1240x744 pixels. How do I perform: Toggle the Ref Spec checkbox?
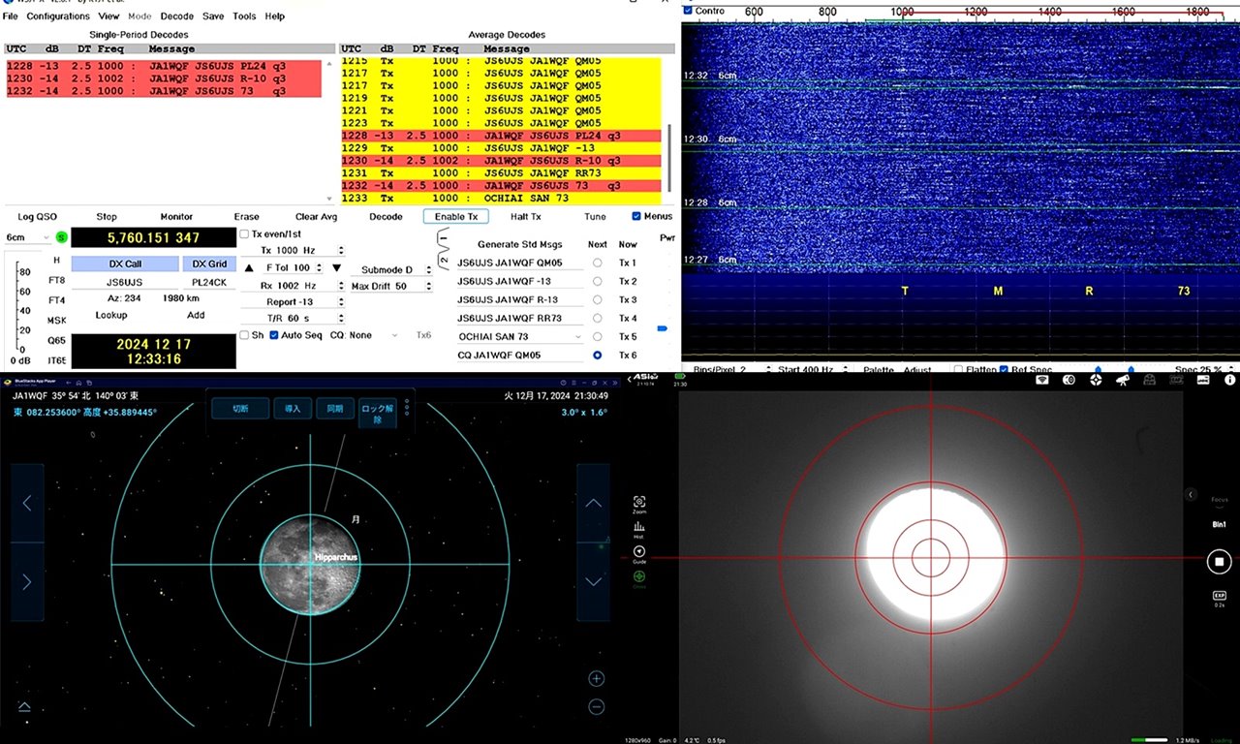point(1003,369)
